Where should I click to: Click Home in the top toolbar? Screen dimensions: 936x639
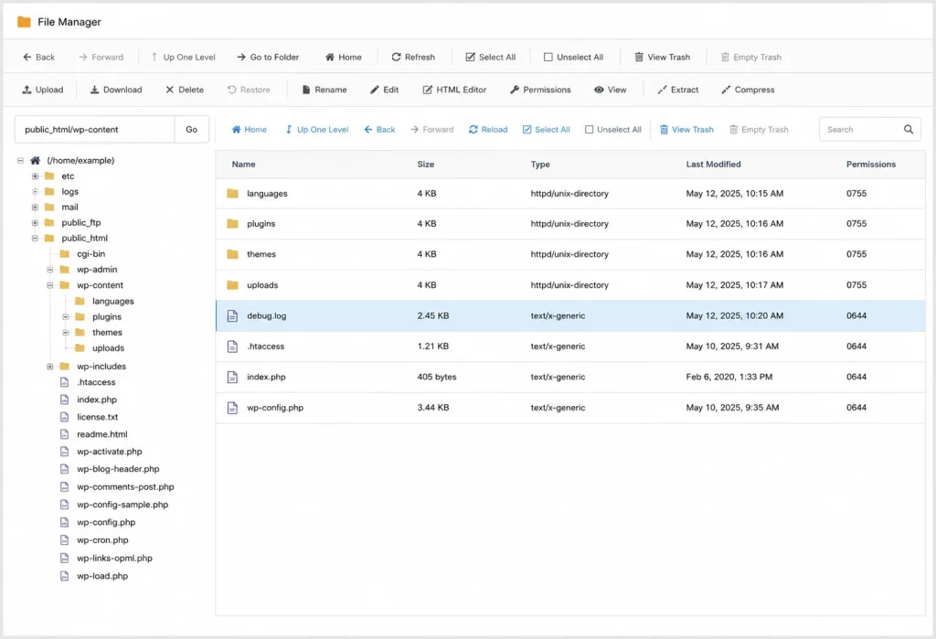[x=344, y=58]
